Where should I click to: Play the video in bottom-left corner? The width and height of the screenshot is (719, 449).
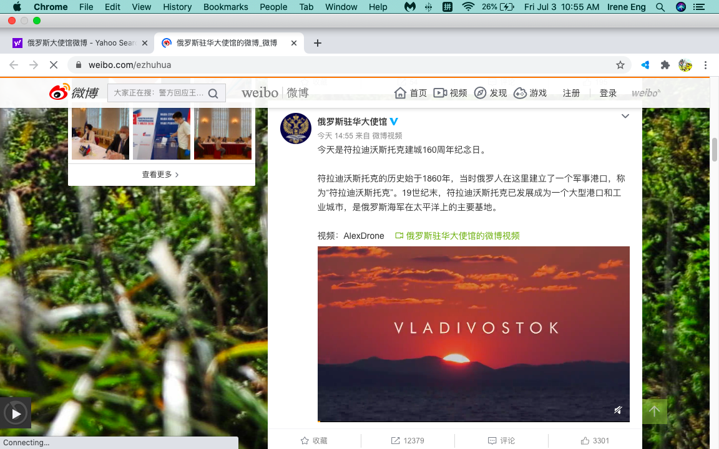tap(16, 413)
